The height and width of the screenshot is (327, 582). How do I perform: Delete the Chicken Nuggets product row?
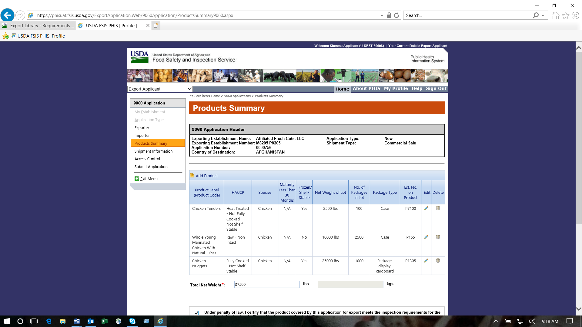[x=438, y=261]
